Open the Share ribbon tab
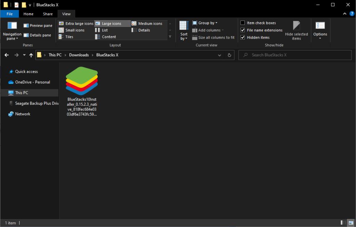Viewport: 356px width, 227px height. [47, 14]
